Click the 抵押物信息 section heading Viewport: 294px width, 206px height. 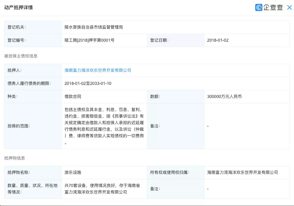click(15, 158)
